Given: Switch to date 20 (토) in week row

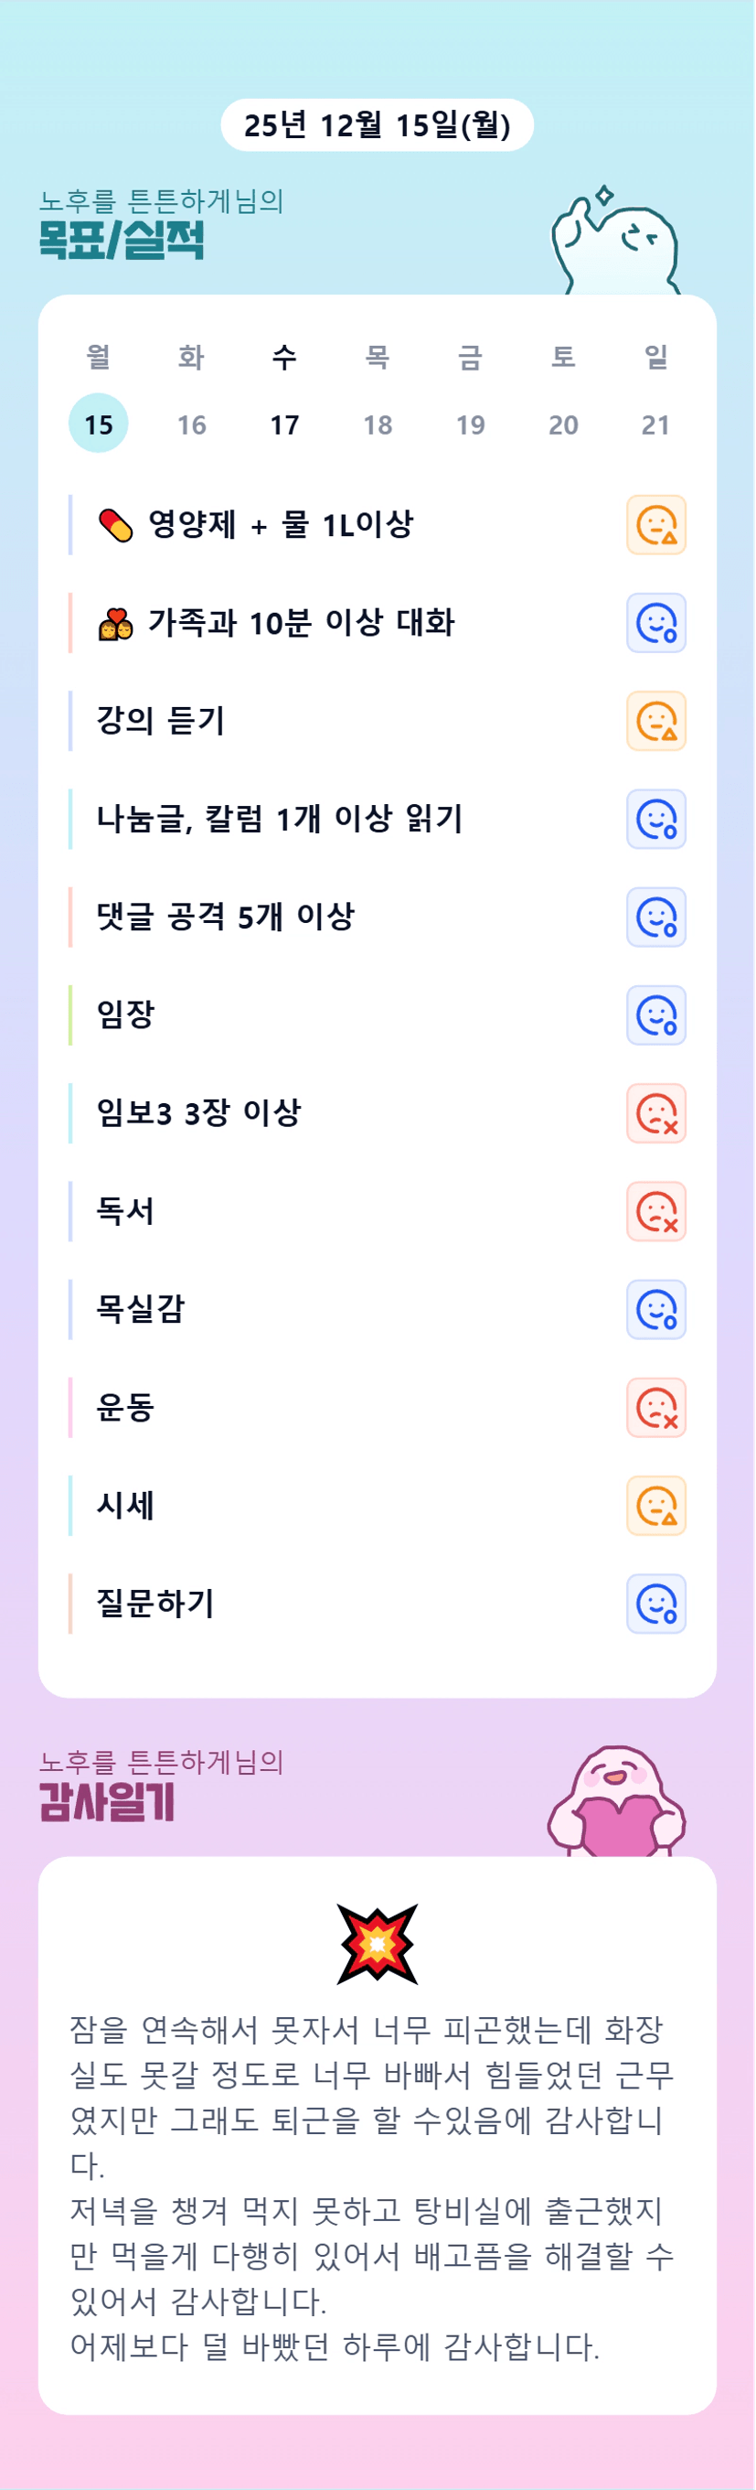Looking at the screenshot, I should point(563,424).
